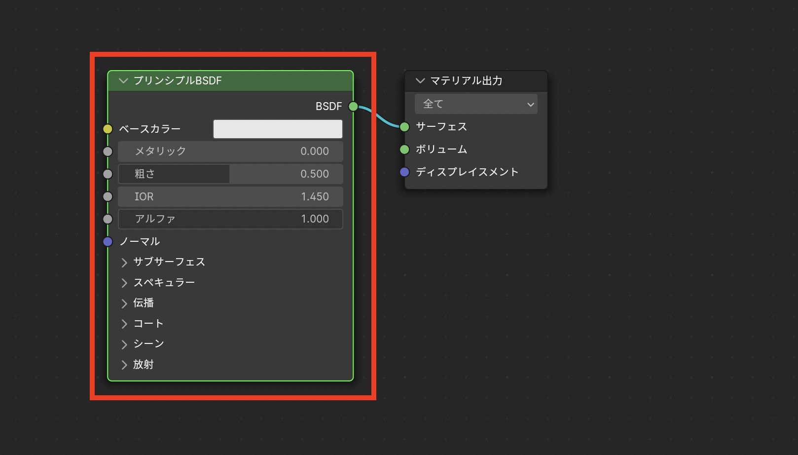Expand the 伝播 panel
The image size is (798, 455).
pos(124,303)
